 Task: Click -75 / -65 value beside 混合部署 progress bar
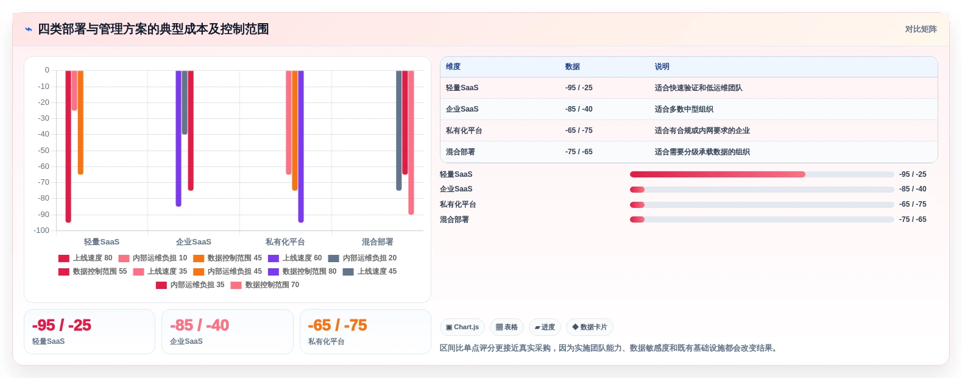[913, 219]
